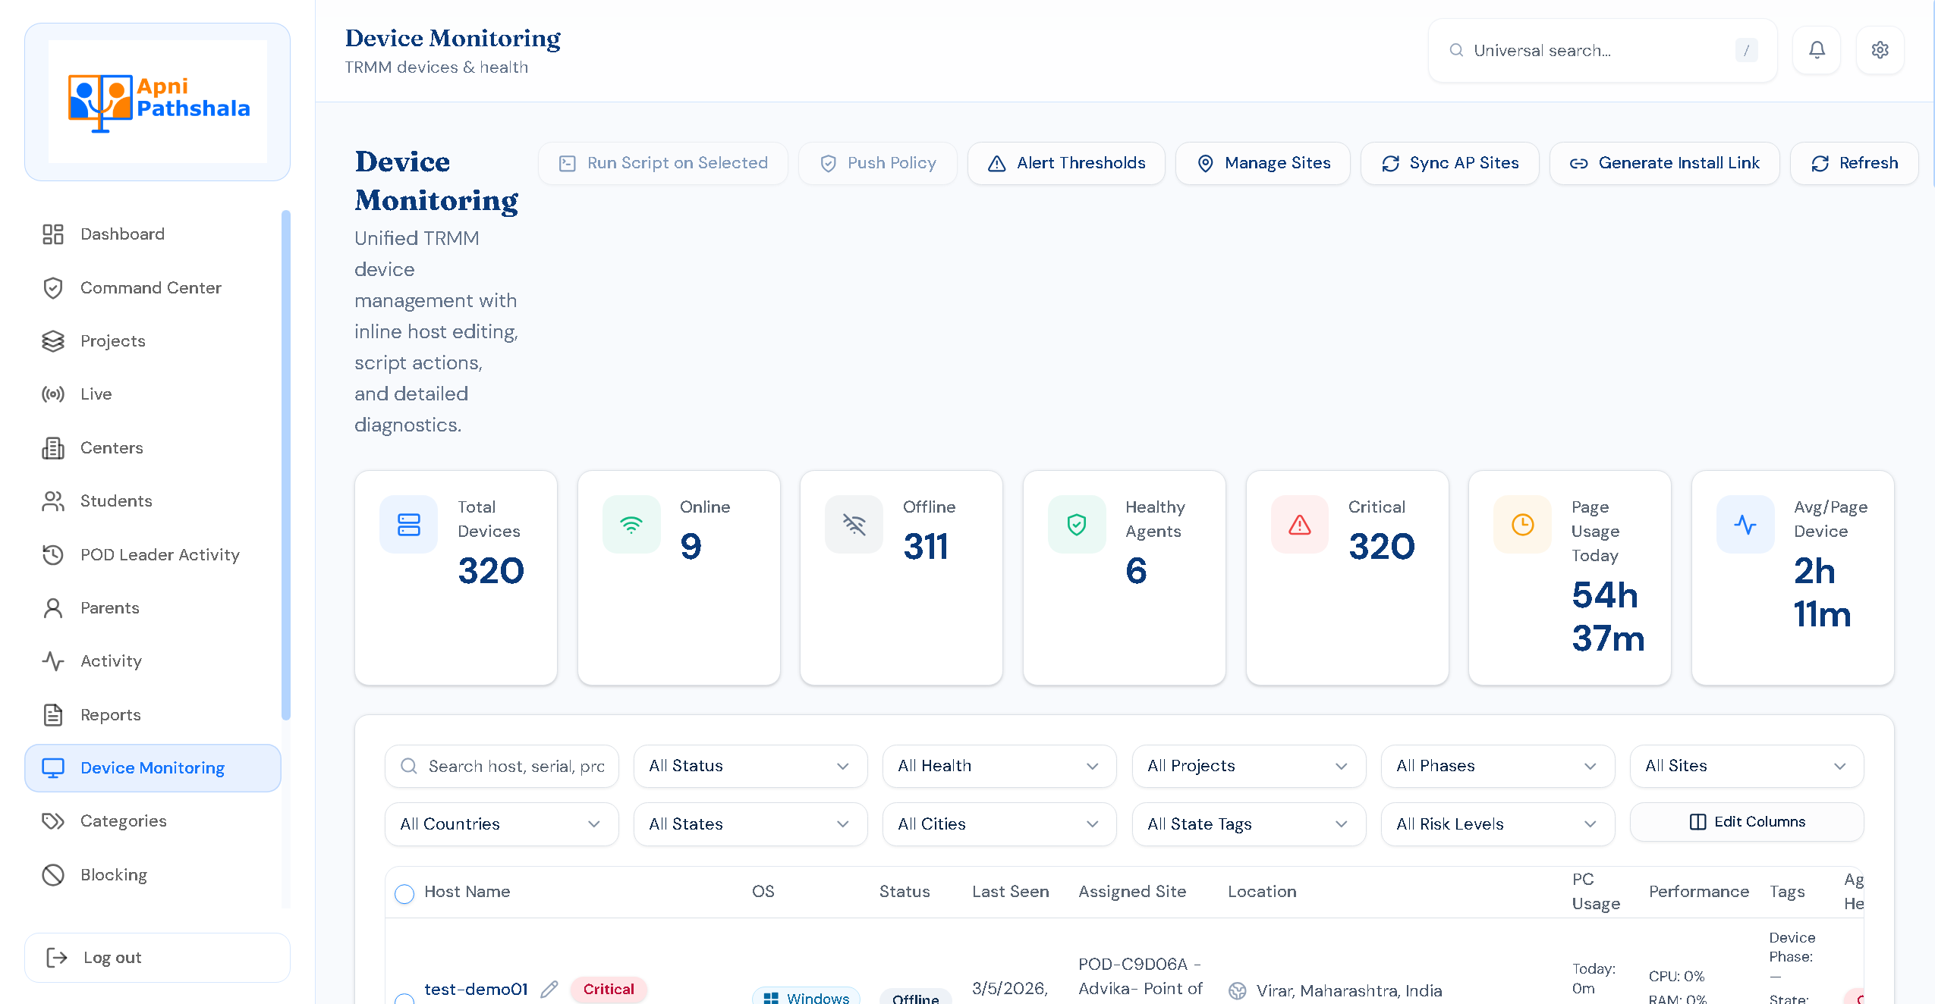Click the Generate Install Link button
Image resolution: width=1935 pixels, height=1004 pixels.
1664,163
